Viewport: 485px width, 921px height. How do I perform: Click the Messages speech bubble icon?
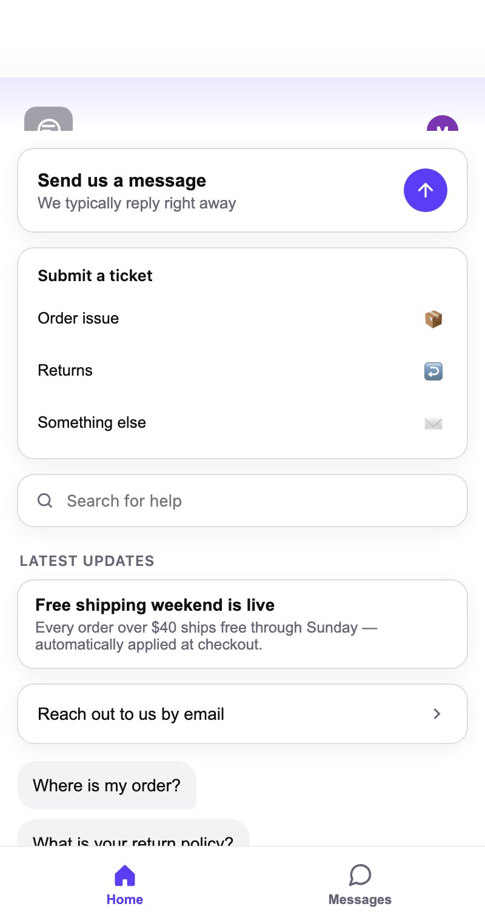coord(360,875)
